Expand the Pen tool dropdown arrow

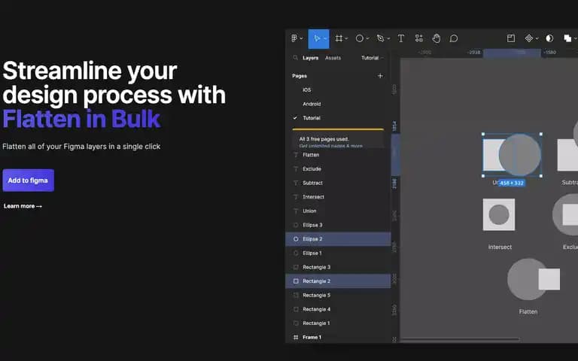tap(388, 38)
